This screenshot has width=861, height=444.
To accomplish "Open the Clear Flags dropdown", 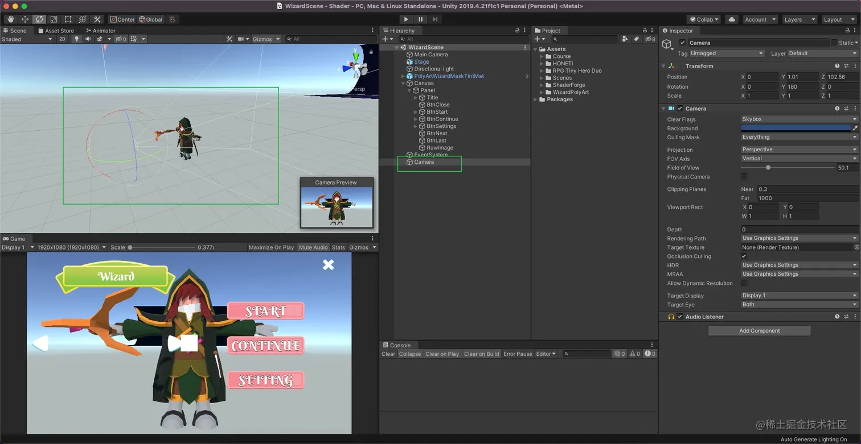I will [x=799, y=119].
